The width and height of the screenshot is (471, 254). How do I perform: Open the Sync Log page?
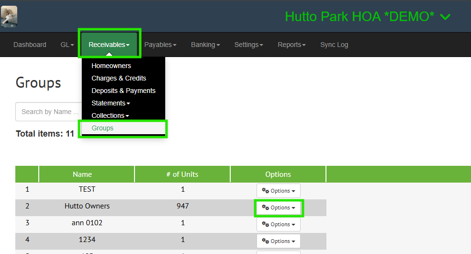[x=334, y=45]
